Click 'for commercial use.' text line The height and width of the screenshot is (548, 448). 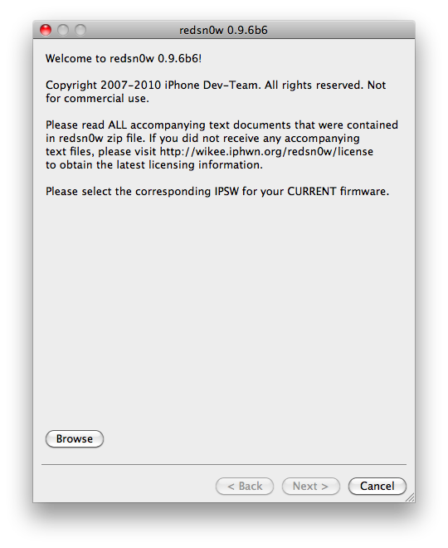[x=97, y=99]
